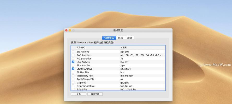Tick the Gzip File checkbox

coord(73,83)
